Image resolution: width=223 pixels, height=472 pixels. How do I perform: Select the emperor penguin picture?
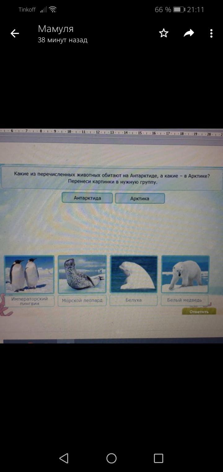coord(29,275)
